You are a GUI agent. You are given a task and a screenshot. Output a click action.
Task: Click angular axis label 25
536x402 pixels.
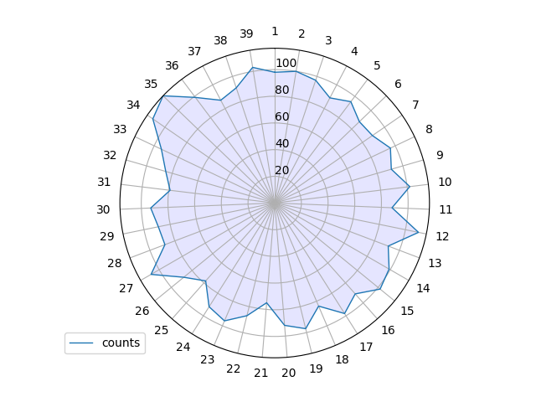pos(162,330)
